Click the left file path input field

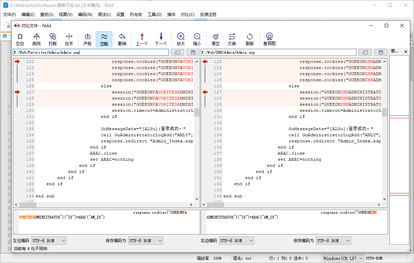pyautogui.click(x=91, y=52)
